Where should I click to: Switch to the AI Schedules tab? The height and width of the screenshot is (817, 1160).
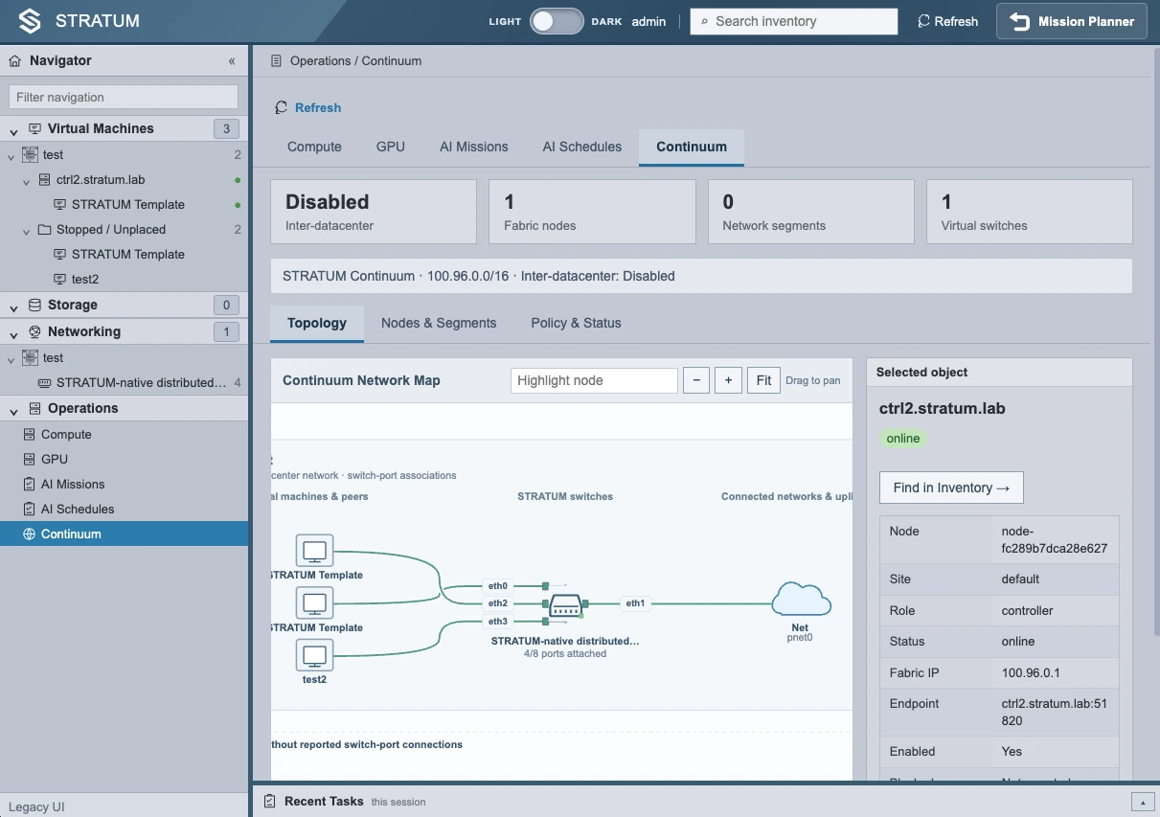tap(582, 147)
